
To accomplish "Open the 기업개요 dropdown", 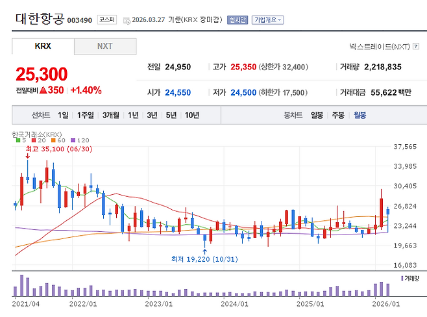I will click(x=267, y=20).
